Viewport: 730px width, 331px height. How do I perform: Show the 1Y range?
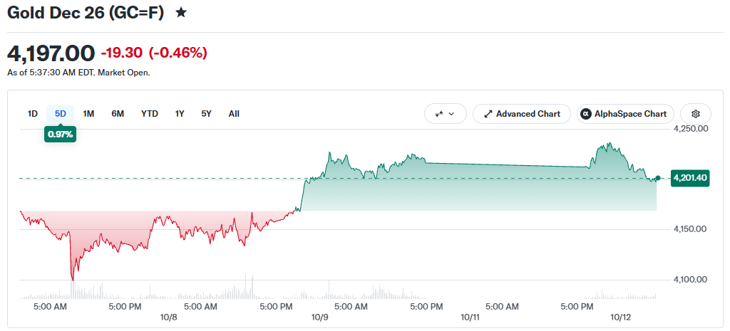point(180,114)
